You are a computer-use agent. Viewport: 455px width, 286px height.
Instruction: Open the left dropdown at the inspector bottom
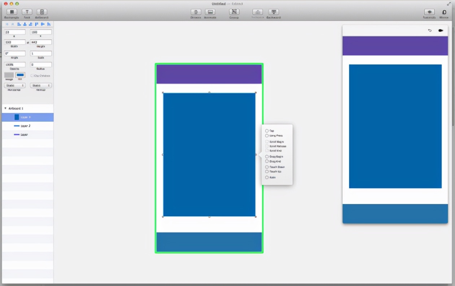coord(14,85)
